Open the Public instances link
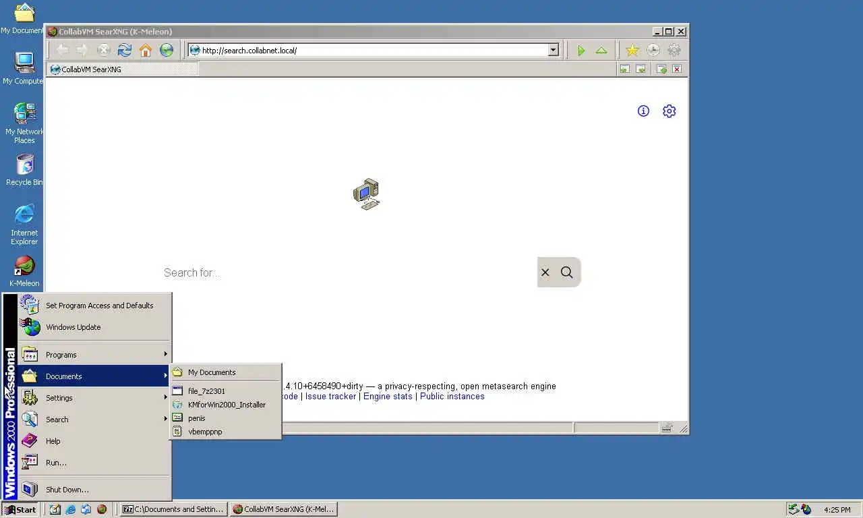 coord(452,397)
